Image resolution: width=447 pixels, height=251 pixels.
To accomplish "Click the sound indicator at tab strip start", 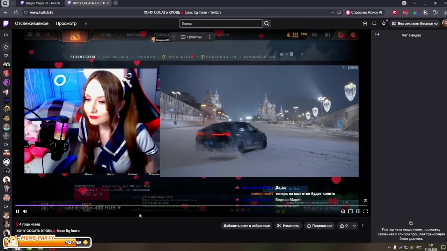I will pos(5,3).
